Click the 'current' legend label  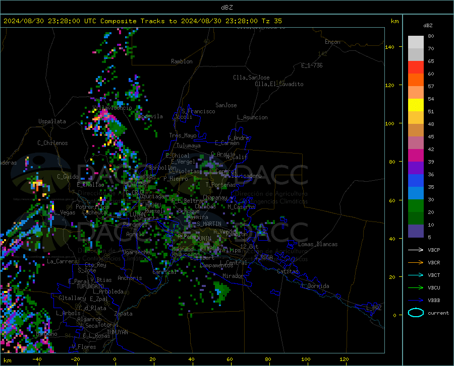438,313
